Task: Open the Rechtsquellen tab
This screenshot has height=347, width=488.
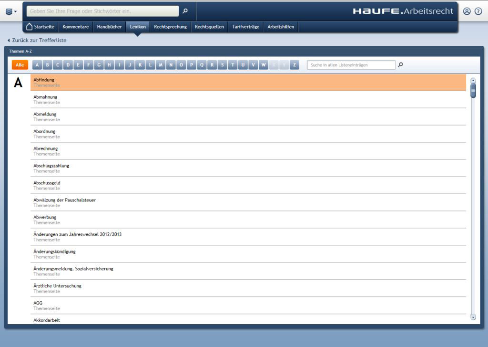Action: [210, 27]
